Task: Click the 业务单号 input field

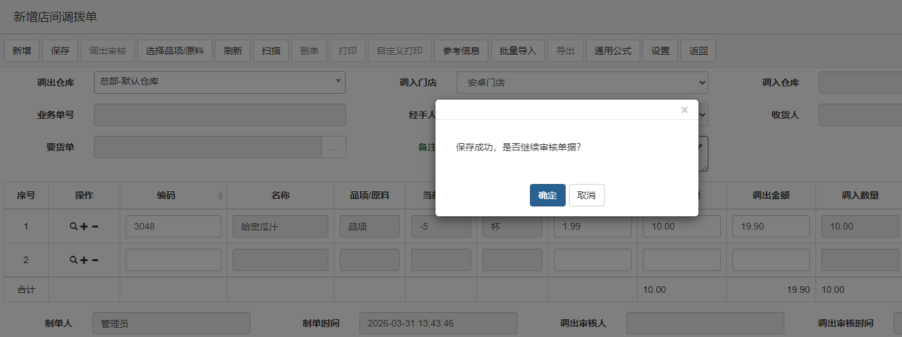Action: click(x=219, y=115)
